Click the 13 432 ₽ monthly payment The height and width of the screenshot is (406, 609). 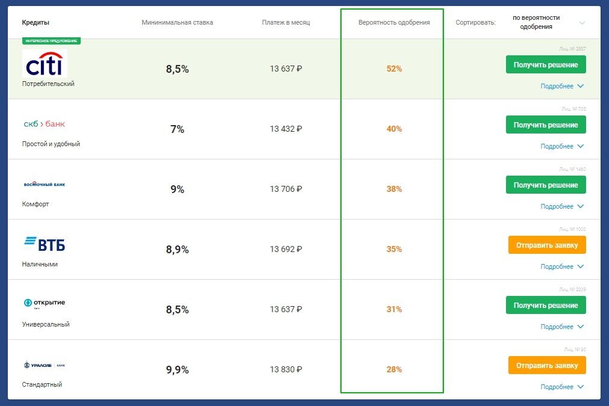coord(286,129)
